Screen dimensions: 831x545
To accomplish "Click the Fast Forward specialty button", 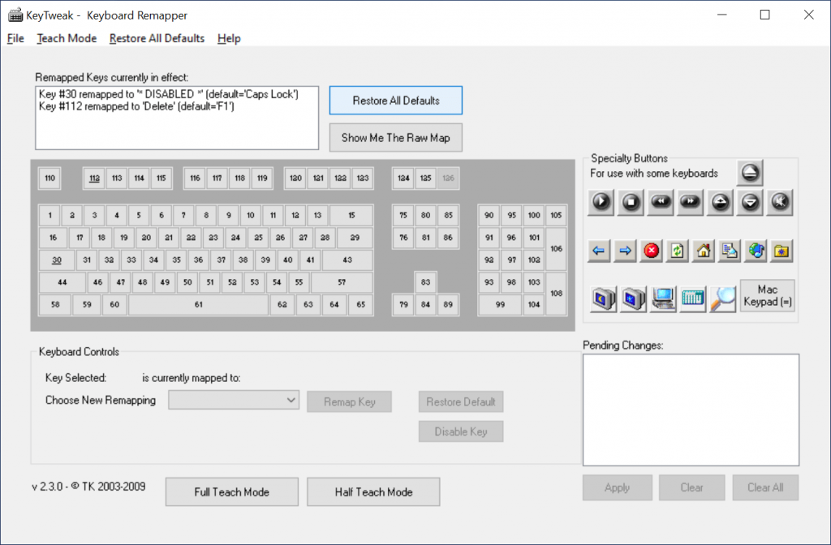I will point(690,203).
